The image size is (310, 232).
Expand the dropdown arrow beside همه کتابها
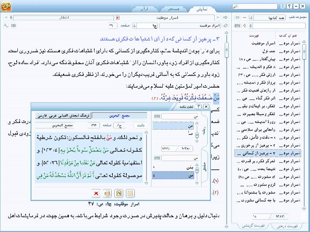point(251,18)
